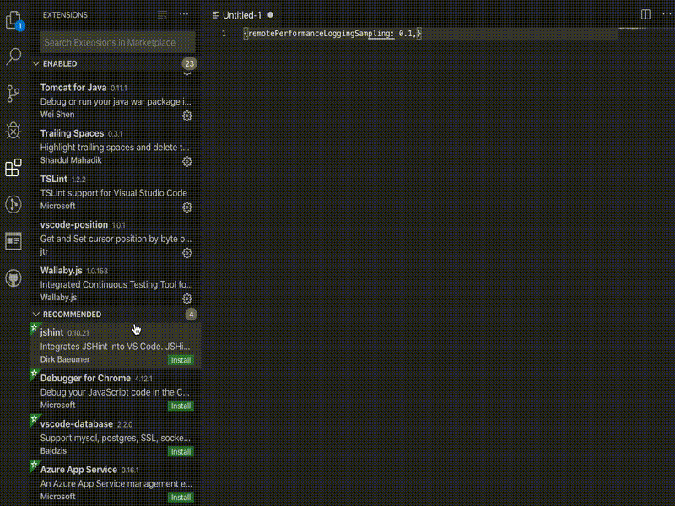The height and width of the screenshot is (506, 675).
Task: Open editor more actions menu
Action: (x=667, y=14)
